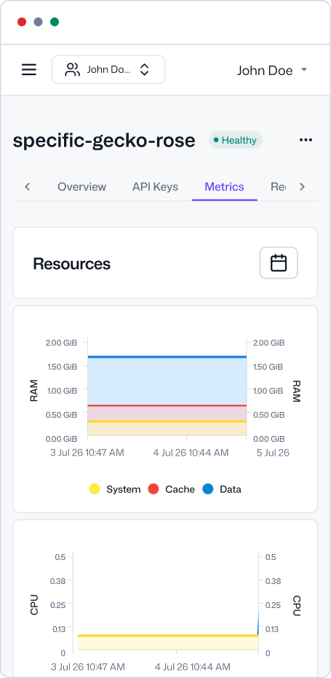Click the left tab scroll arrow
The image size is (331, 678).
[27, 187]
